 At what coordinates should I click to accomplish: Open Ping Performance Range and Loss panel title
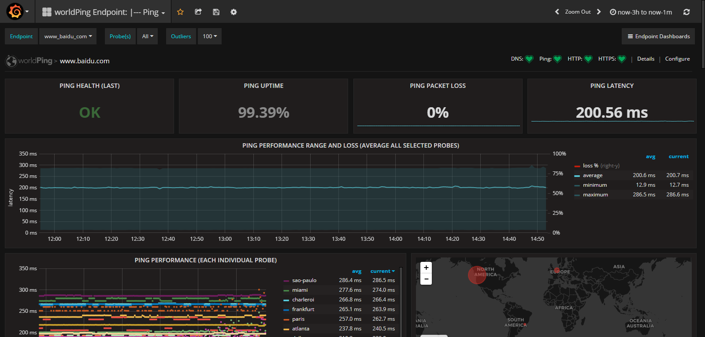351,145
